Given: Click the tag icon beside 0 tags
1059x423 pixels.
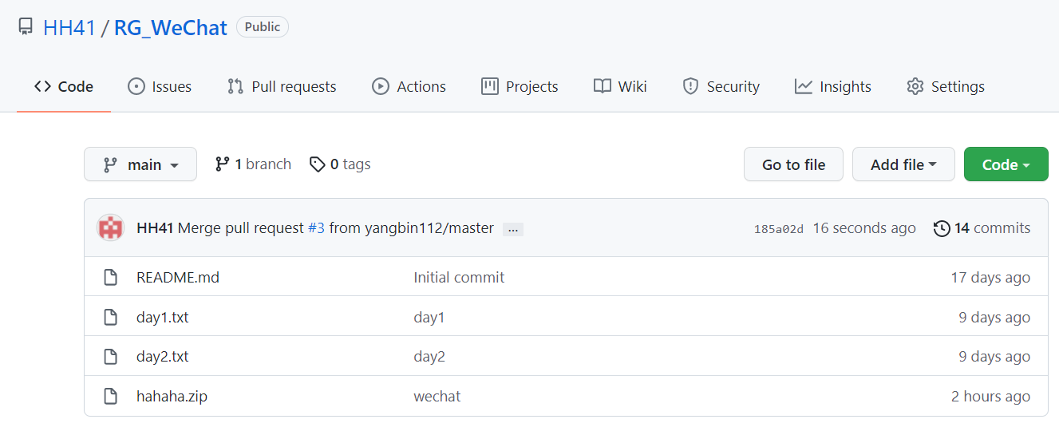Looking at the screenshot, I should coord(318,164).
